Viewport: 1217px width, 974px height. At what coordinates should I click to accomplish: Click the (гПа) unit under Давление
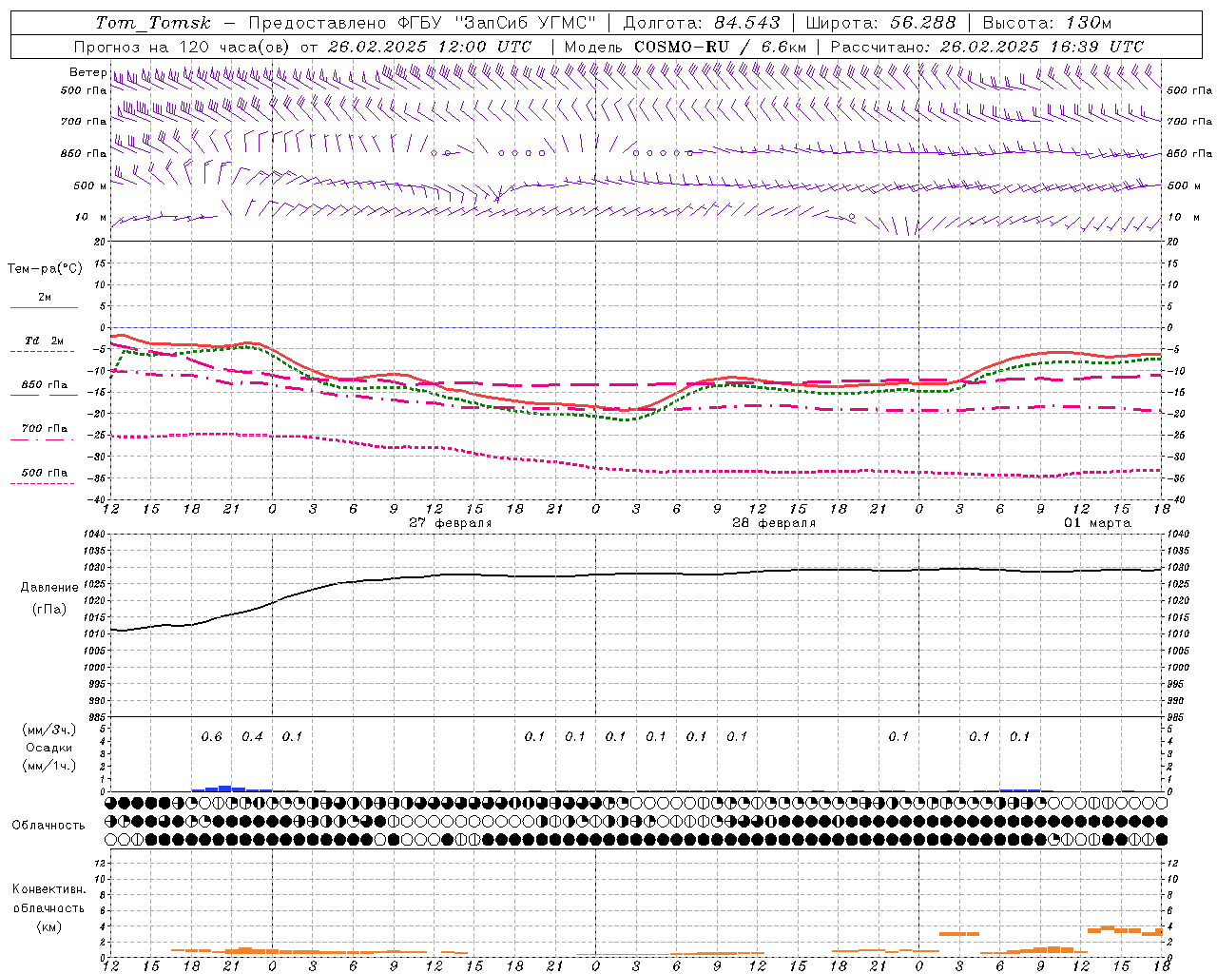tap(49, 610)
